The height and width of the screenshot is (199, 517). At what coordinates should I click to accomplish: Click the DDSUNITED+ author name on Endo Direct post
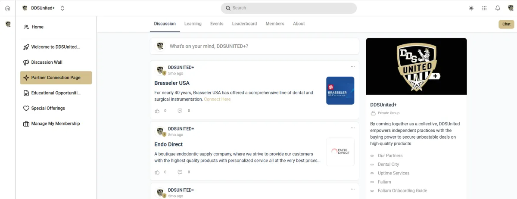[181, 129]
